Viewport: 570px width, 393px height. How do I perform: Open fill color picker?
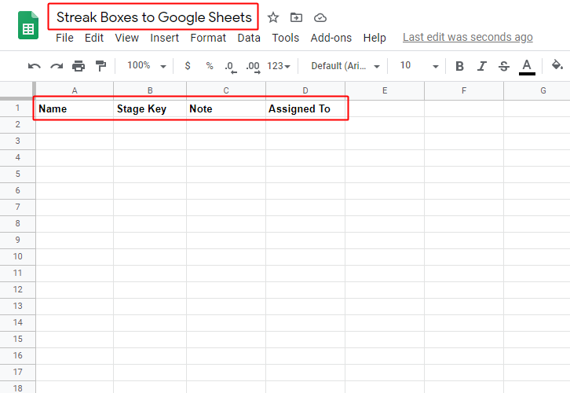[x=557, y=65]
